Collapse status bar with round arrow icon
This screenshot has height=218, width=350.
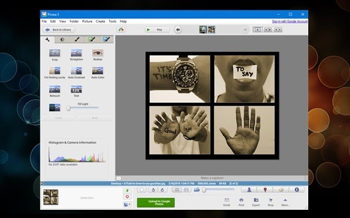click(42, 183)
